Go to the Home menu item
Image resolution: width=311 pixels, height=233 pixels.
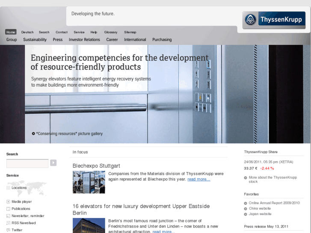click(x=11, y=32)
